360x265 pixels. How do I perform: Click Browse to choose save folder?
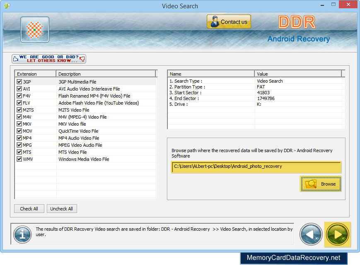[x=321, y=184]
